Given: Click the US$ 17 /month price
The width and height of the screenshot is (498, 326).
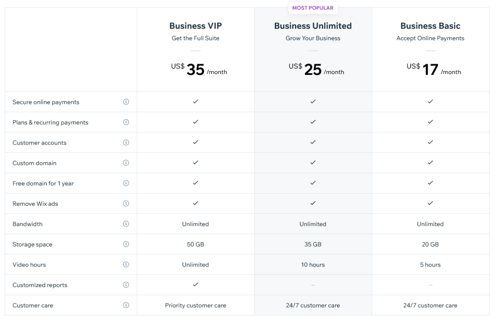Looking at the screenshot, I should (430, 69).
